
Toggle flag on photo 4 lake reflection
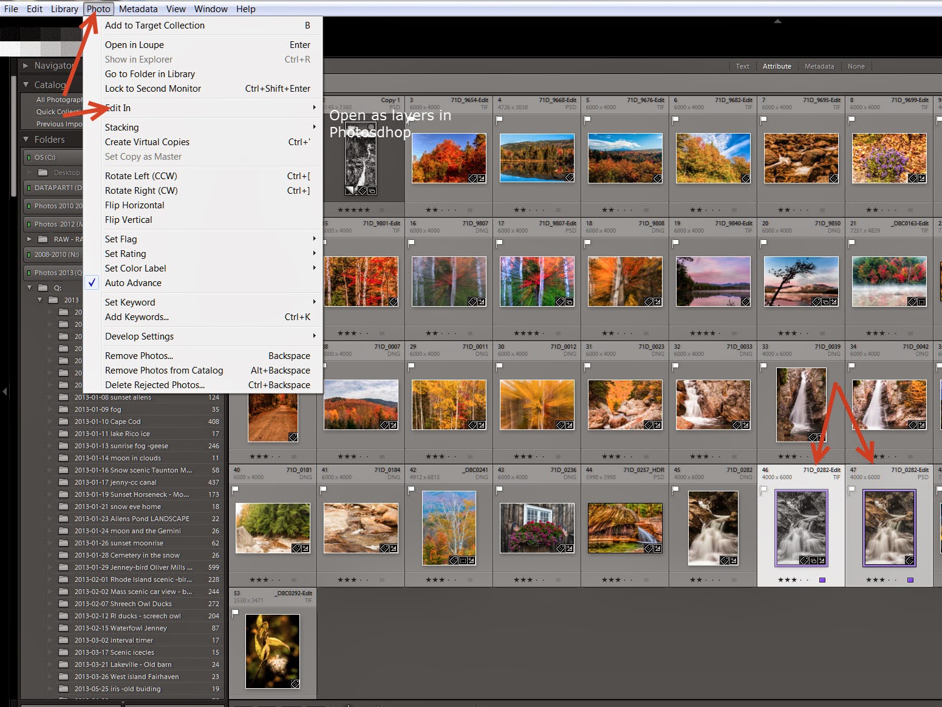(499, 120)
